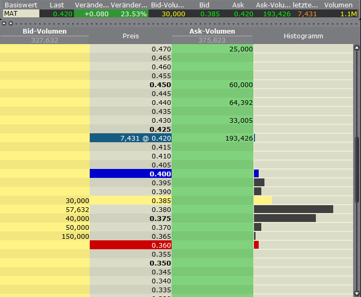The width and height of the screenshot is (361, 297).
Task: Click the Bid-Volumen ladder header
Action: click(x=45, y=31)
